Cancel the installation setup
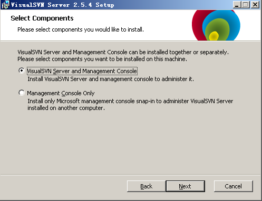Screen dimensions: 262x201 tap(234, 186)
